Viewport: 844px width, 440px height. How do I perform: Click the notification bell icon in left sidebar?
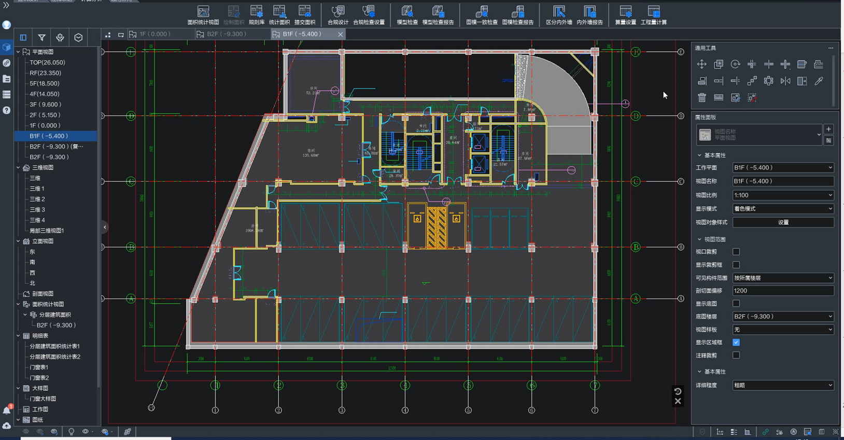7,410
